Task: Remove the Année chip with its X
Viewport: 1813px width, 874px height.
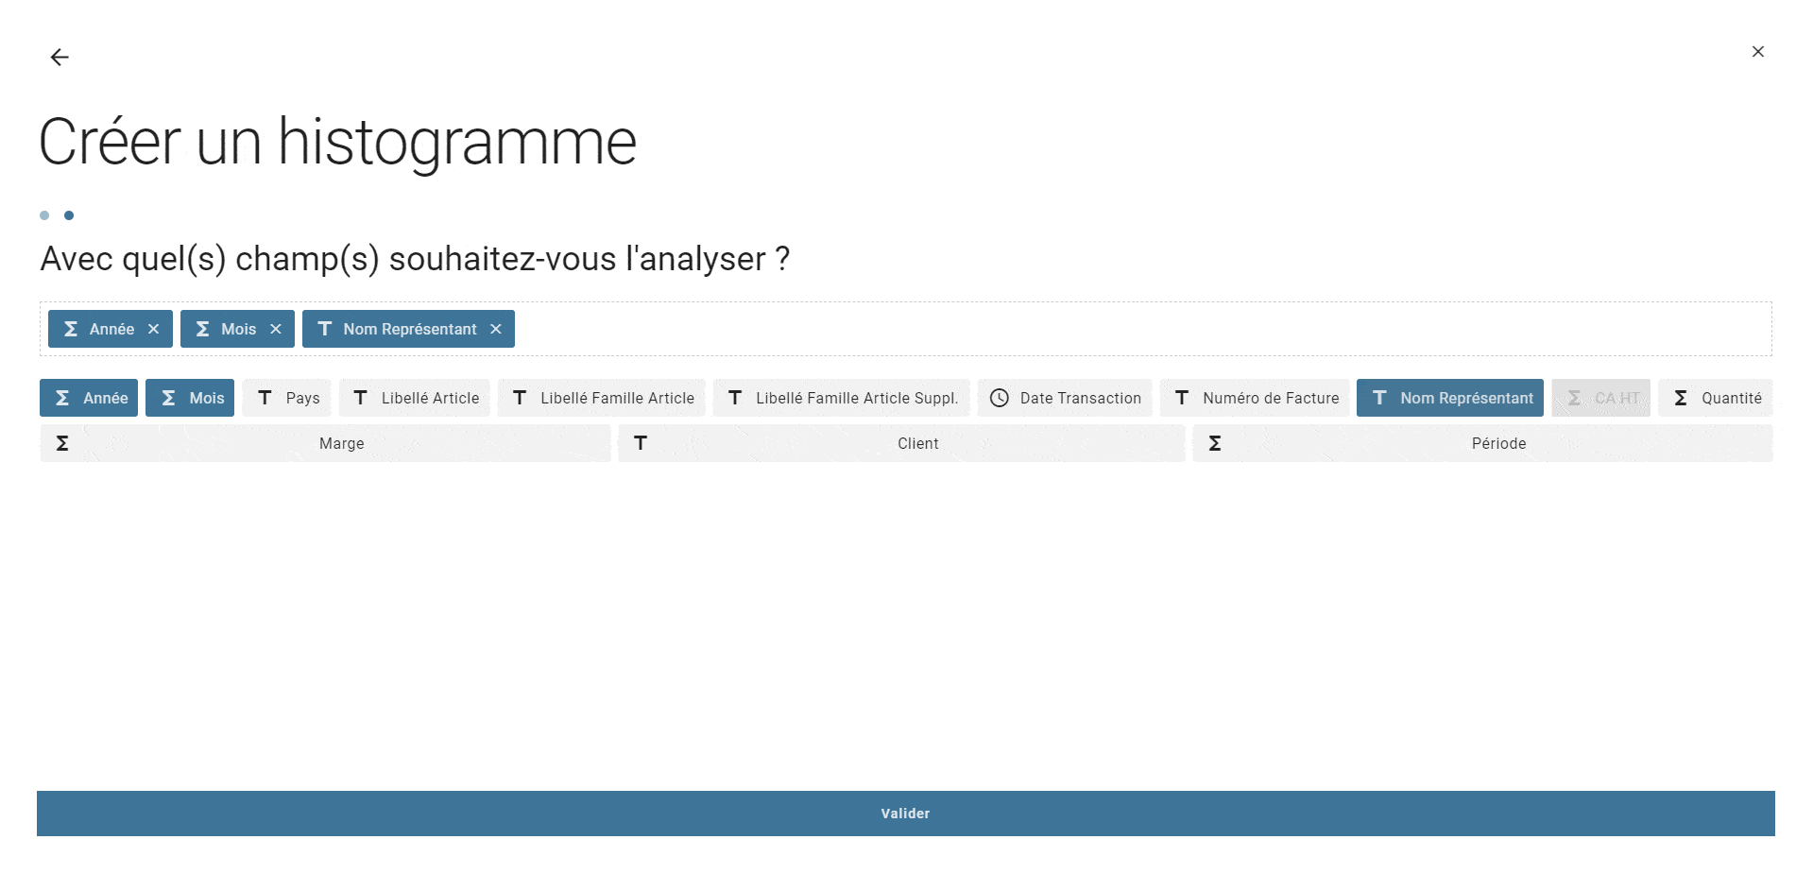Action: pos(154,329)
